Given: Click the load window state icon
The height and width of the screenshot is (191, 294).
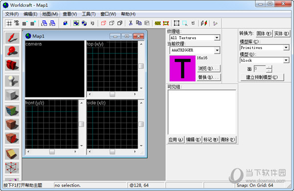Looking at the screenshot, I should coord(44,23).
